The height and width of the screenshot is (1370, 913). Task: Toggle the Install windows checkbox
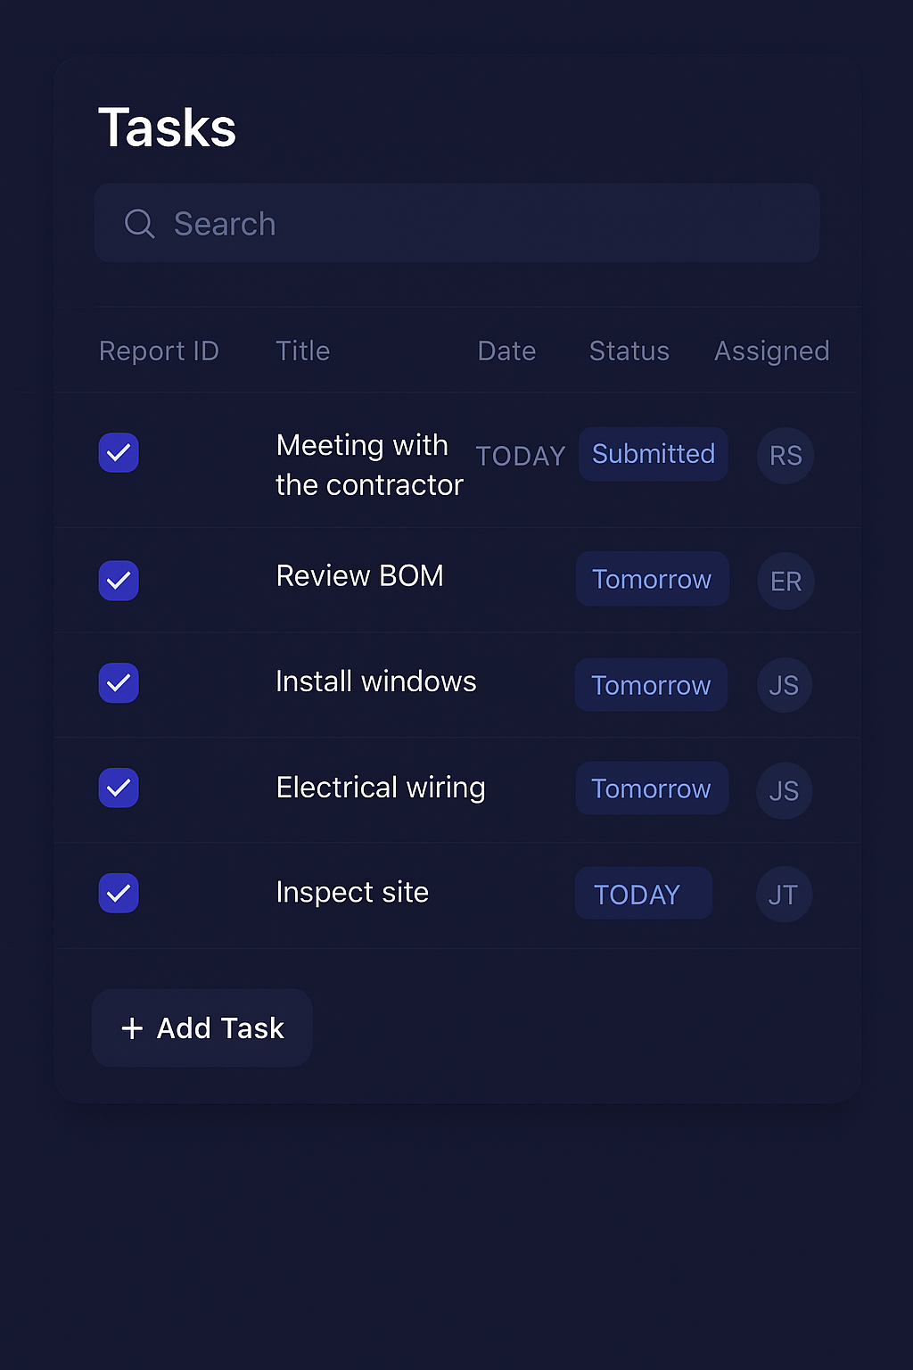[119, 683]
